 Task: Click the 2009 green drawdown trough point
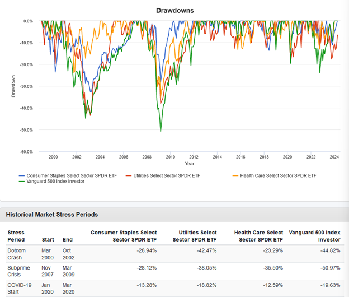pyautogui.click(x=161, y=131)
